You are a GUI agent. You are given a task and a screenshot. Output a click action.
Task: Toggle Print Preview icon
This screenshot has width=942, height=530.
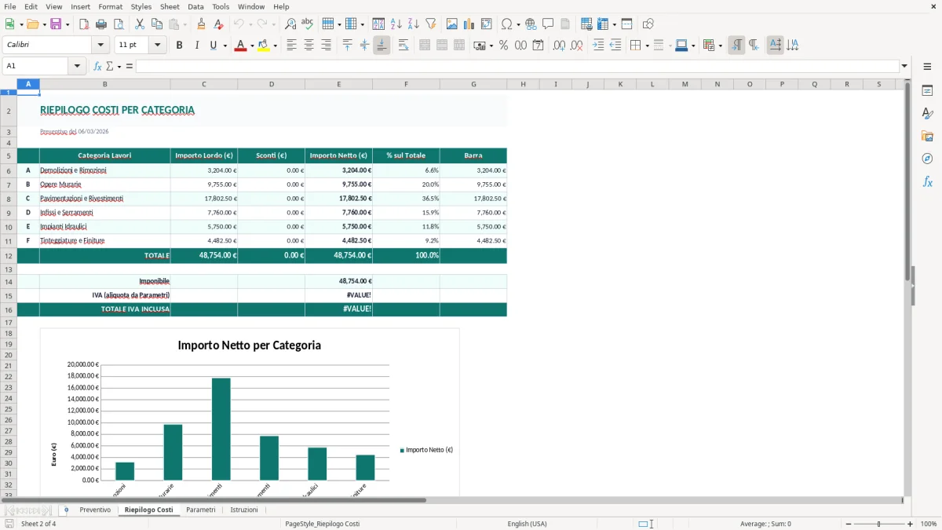[119, 24]
